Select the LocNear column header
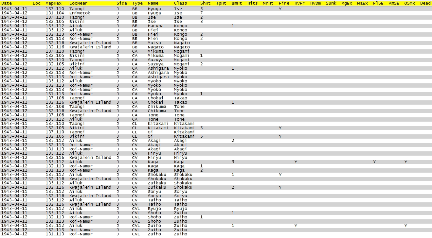The width and height of the screenshot is (432, 238). 79,3
